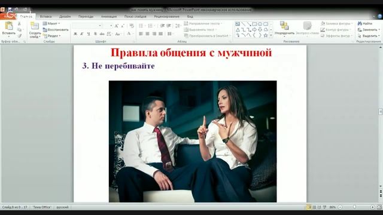Toggle center text alignment
Viewport: 383px width, 215px height.
pos(148,34)
